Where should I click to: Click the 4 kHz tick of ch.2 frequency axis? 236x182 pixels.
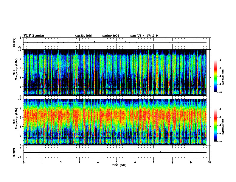21,127
